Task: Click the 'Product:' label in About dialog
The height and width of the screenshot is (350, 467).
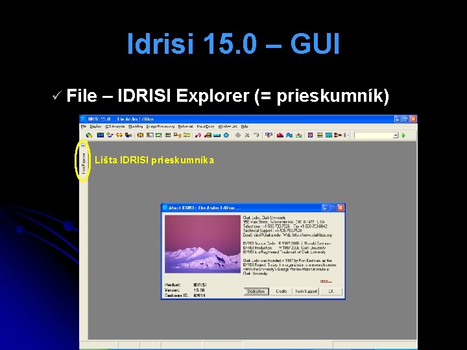Action: pos(173,285)
